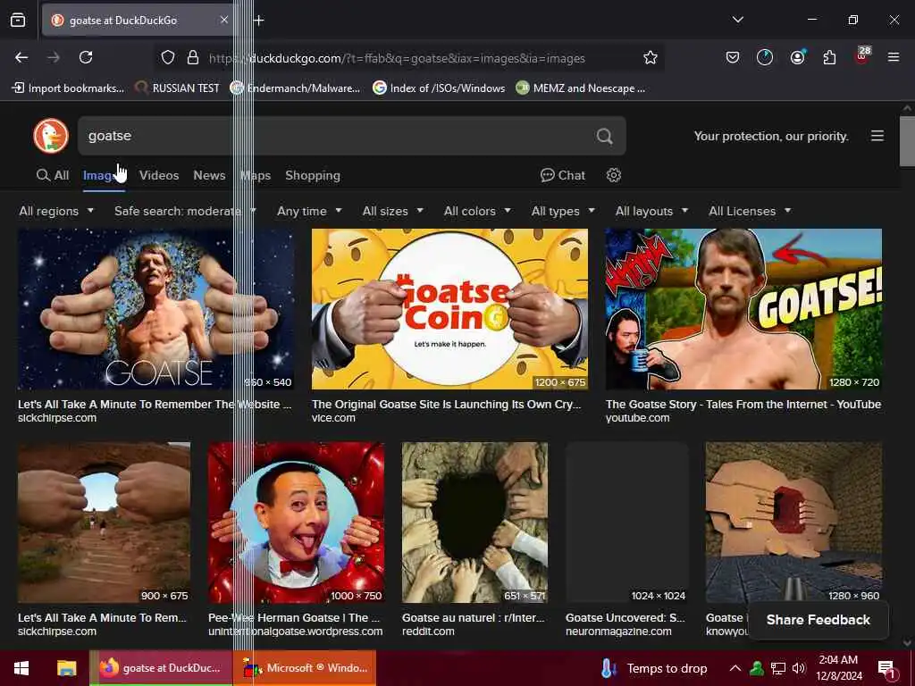The height and width of the screenshot is (686, 915).
Task: Click the site security padlock icon
Action: click(193, 57)
